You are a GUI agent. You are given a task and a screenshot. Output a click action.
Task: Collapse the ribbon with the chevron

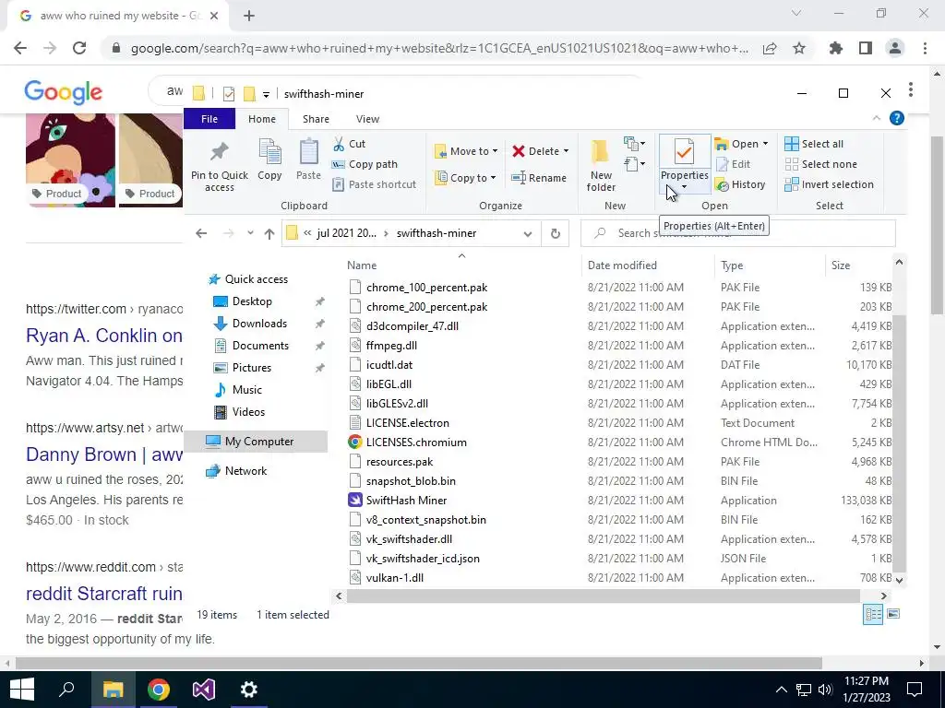click(x=877, y=119)
